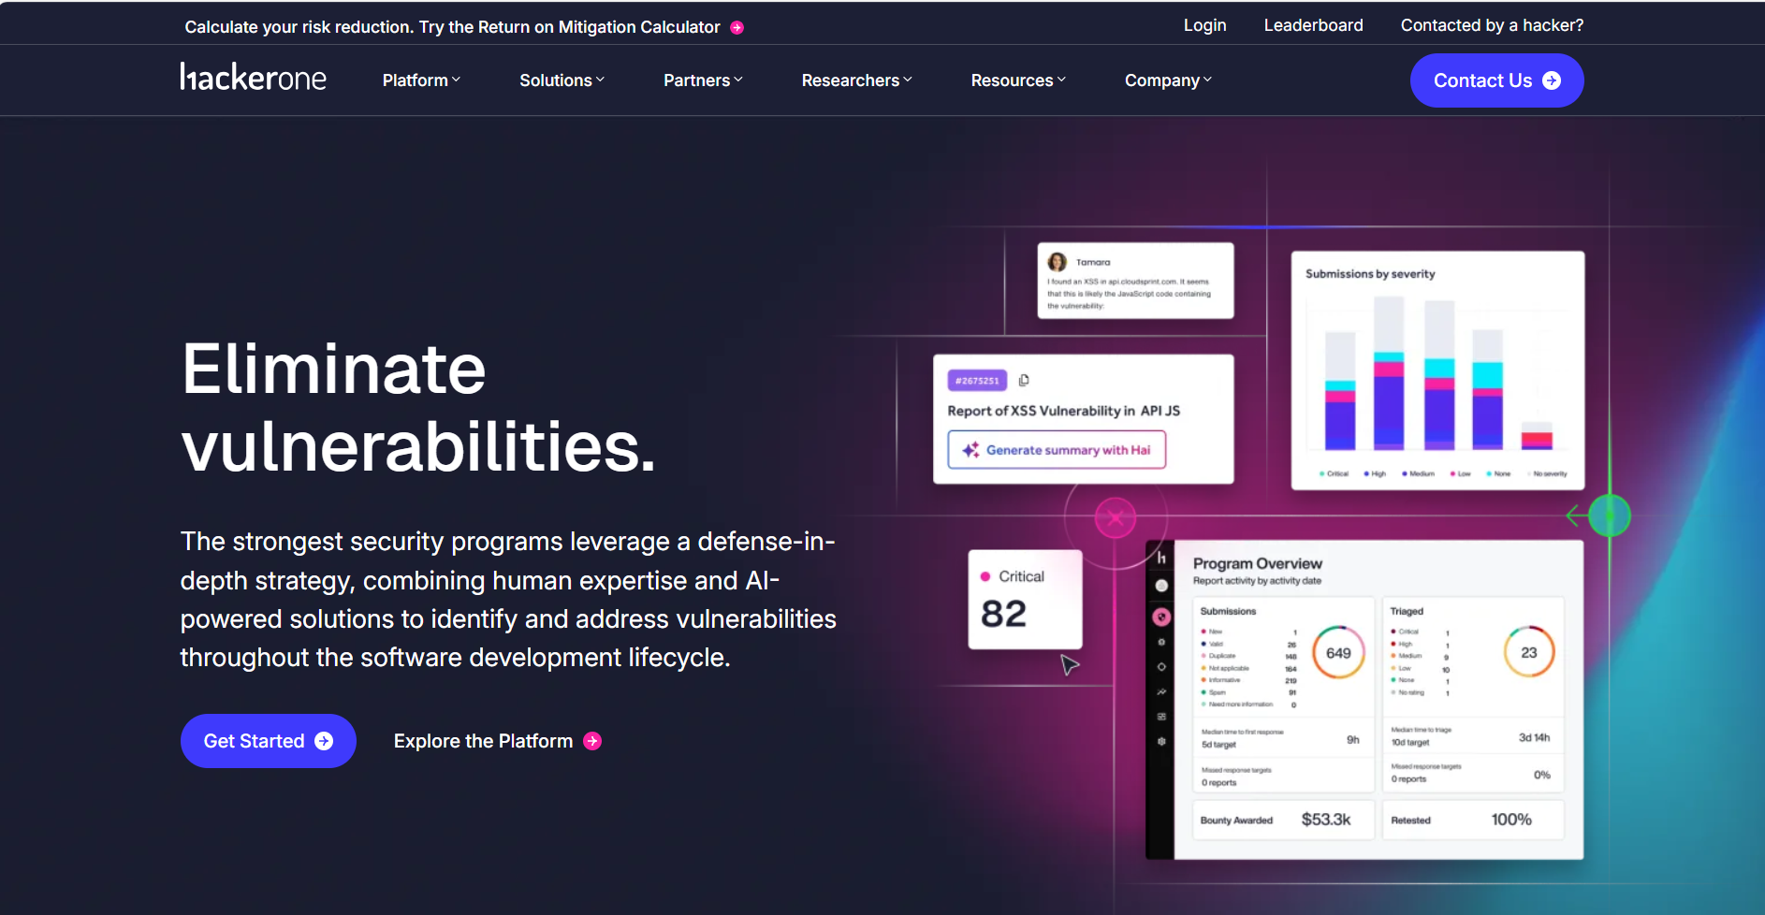Click 'Contacted by a hacker?' link
This screenshot has height=915, width=1765.
pos(1492,25)
